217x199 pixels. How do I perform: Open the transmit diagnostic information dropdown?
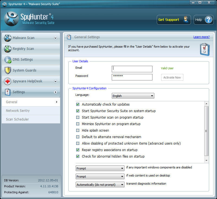coord(100,184)
